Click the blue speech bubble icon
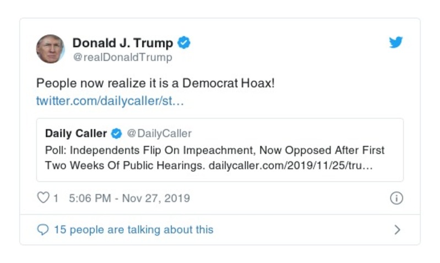The image size is (440, 263). [43, 230]
